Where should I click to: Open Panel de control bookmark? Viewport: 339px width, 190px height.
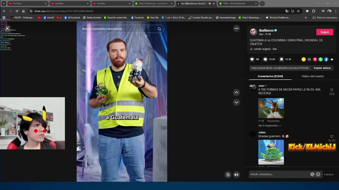pyautogui.click(x=116, y=18)
